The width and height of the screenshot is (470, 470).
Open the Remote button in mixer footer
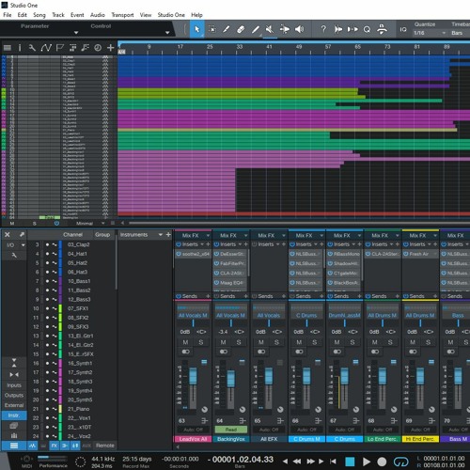[105, 446]
